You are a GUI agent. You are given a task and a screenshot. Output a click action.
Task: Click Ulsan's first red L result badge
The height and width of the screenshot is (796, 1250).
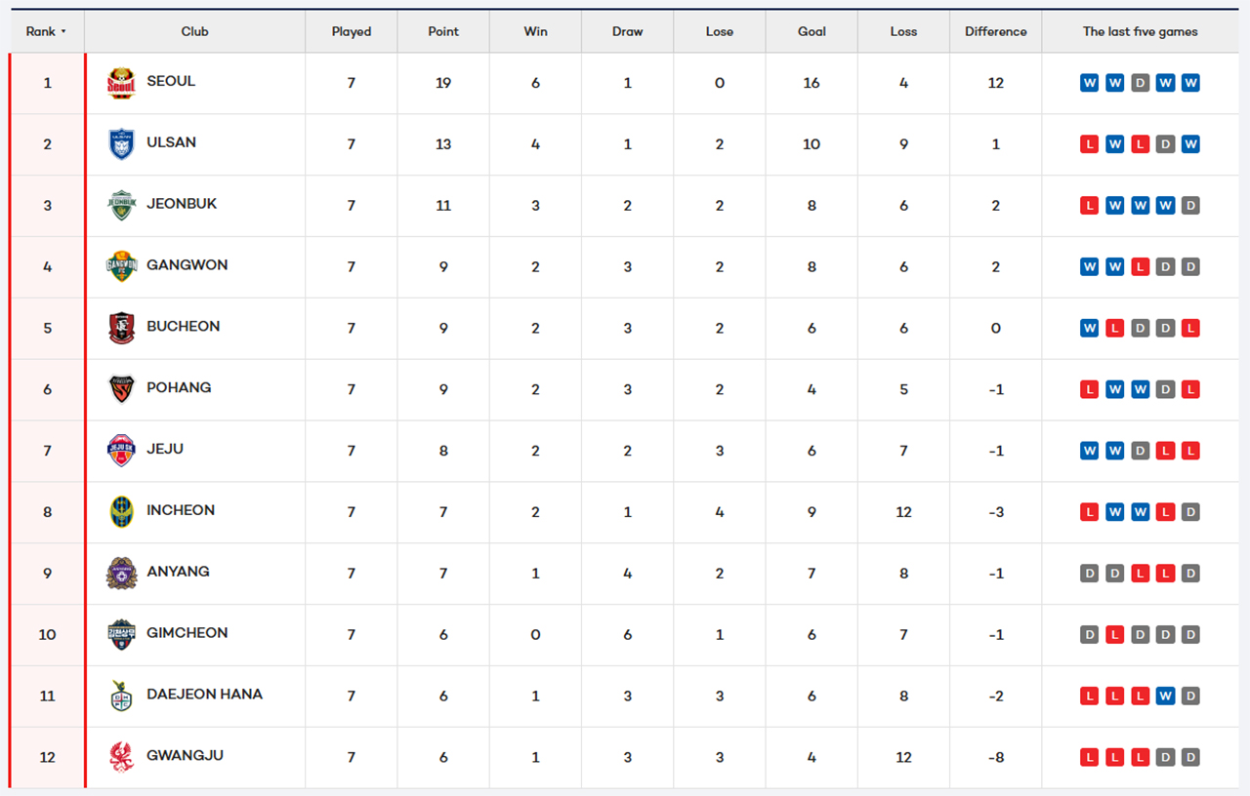[1089, 144]
